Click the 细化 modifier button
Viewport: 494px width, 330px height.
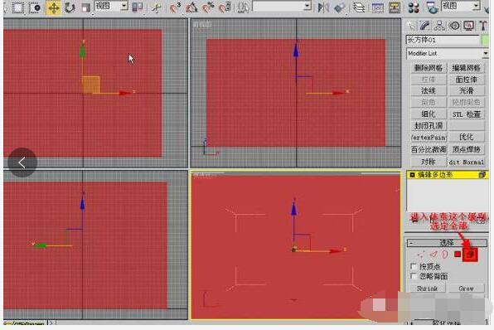pyautogui.click(x=429, y=114)
